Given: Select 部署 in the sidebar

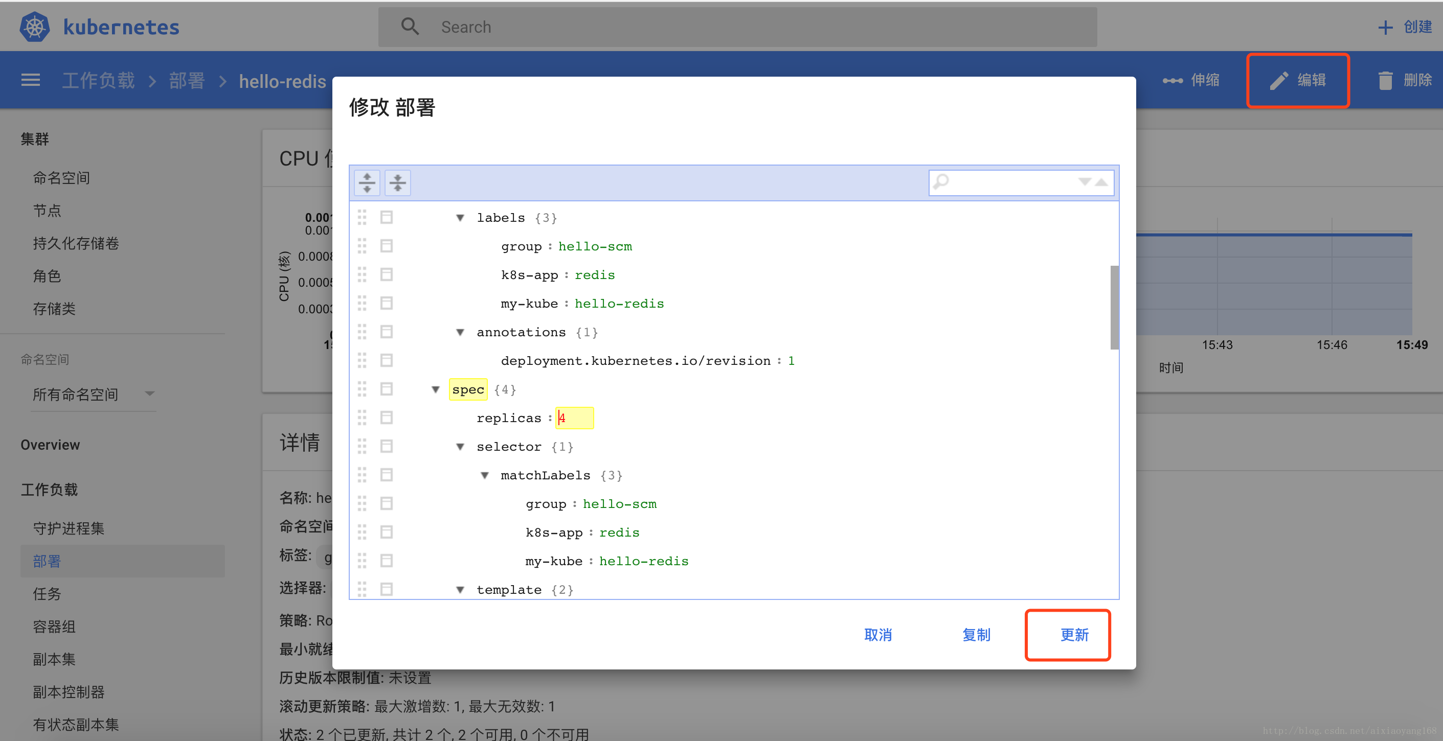Looking at the screenshot, I should click(x=47, y=561).
